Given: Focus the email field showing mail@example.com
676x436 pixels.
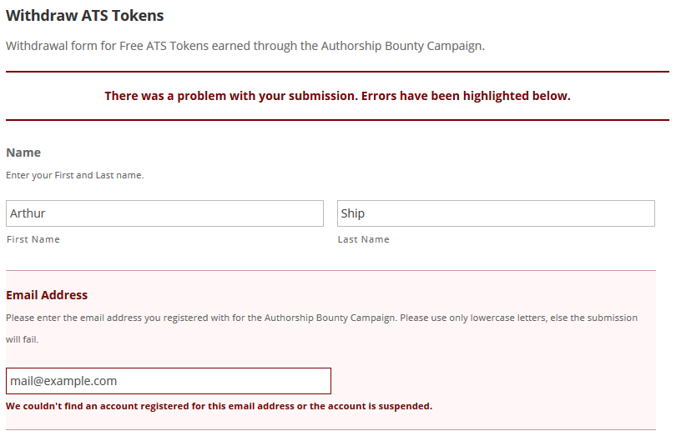Looking at the screenshot, I should (x=169, y=381).
